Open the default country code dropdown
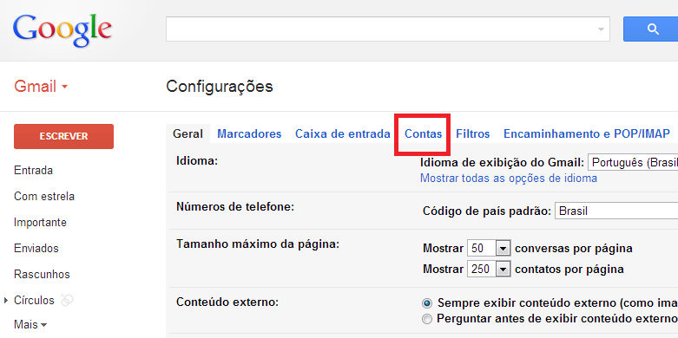Image resolution: width=678 pixels, height=338 pixels. click(x=616, y=211)
